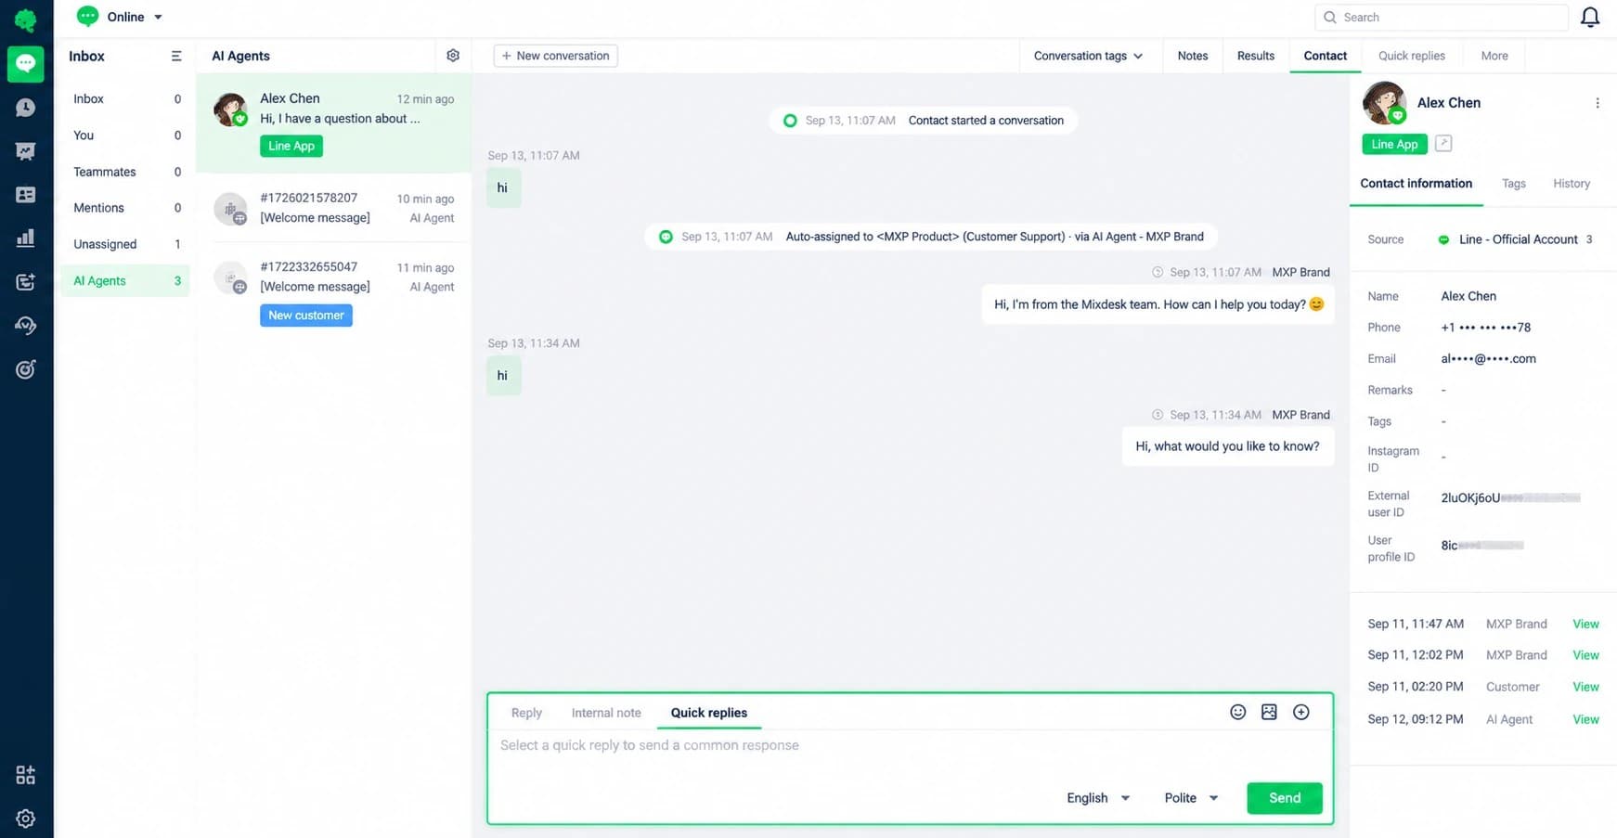Open the Alex Chen conversation

click(333, 122)
